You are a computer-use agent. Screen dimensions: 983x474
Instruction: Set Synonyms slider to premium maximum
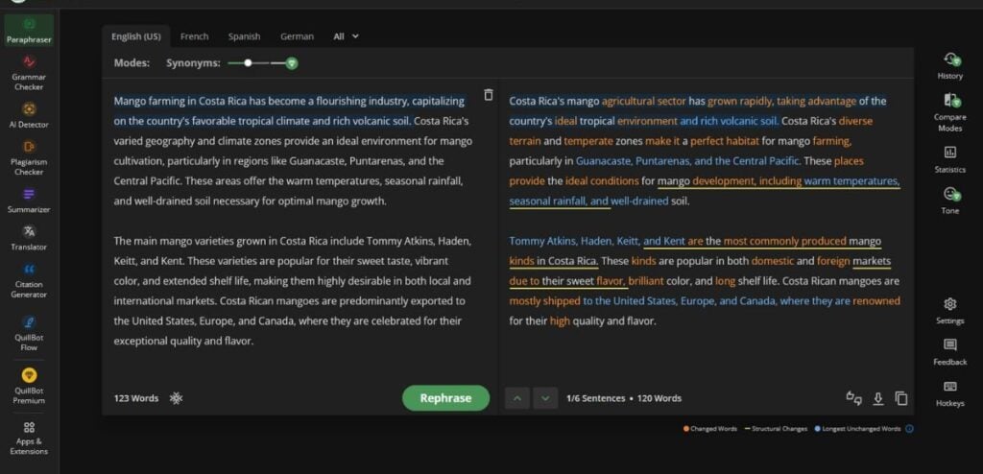coord(292,62)
